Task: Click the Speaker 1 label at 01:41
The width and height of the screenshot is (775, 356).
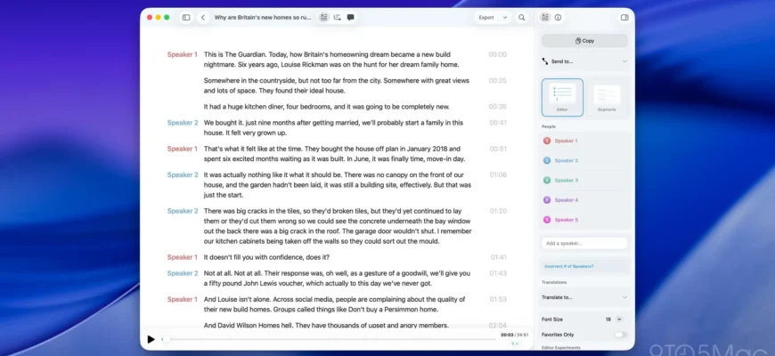Action: (x=183, y=257)
